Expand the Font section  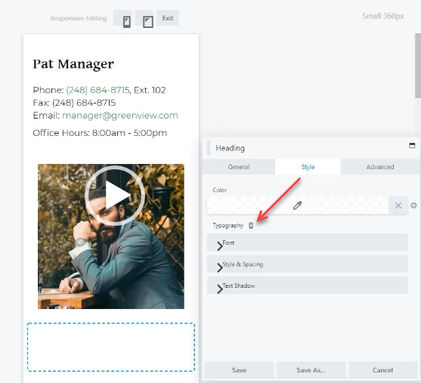(x=308, y=242)
